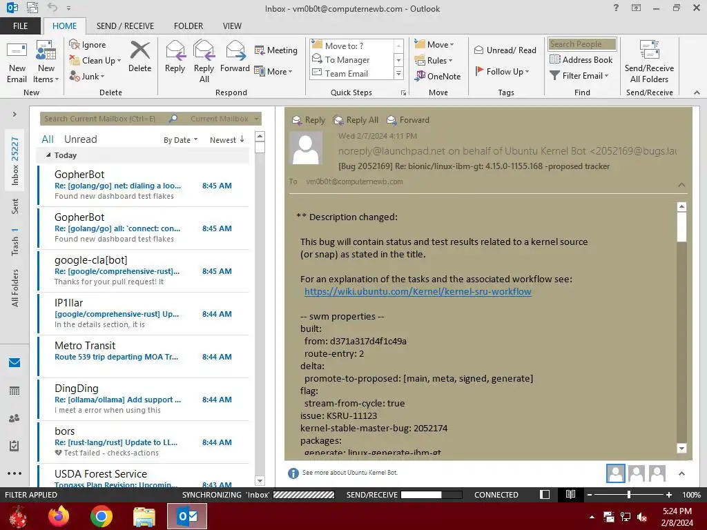
Task: Open the Tasks navigation icon
Action: pyautogui.click(x=14, y=446)
